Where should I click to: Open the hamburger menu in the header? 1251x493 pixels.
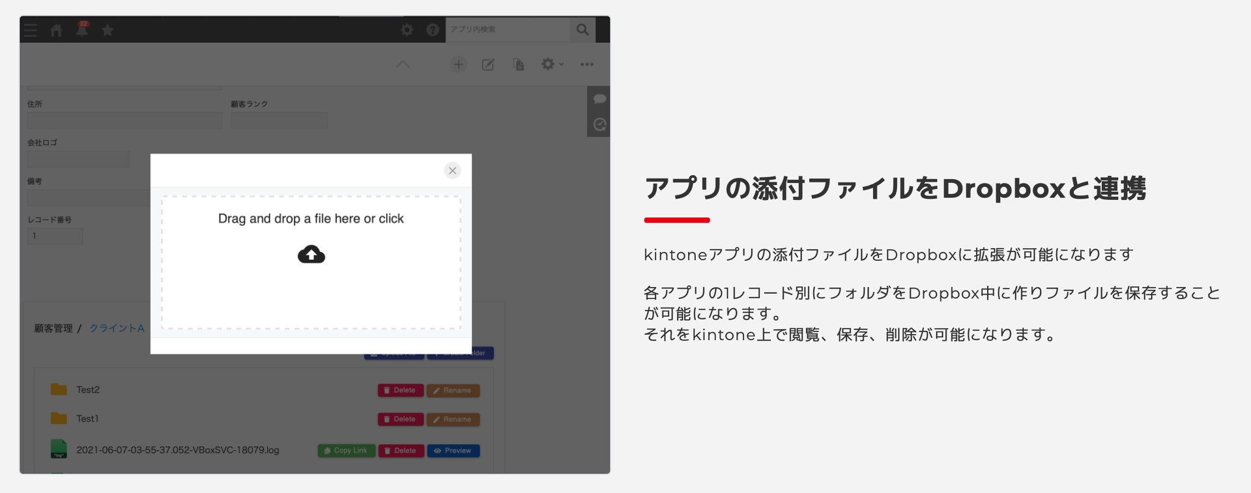point(30,30)
